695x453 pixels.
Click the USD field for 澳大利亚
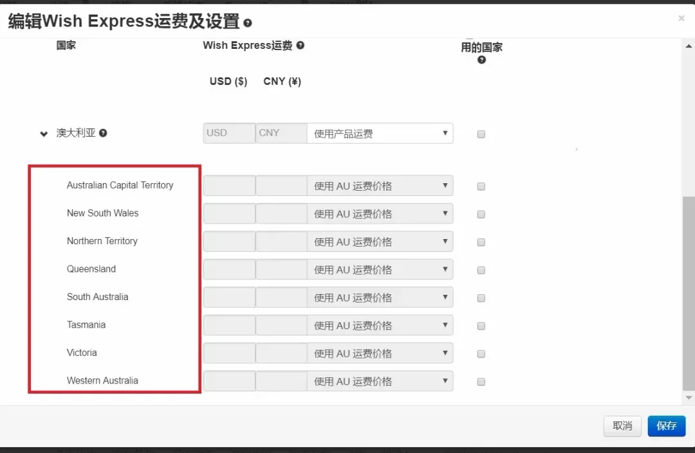(229, 133)
